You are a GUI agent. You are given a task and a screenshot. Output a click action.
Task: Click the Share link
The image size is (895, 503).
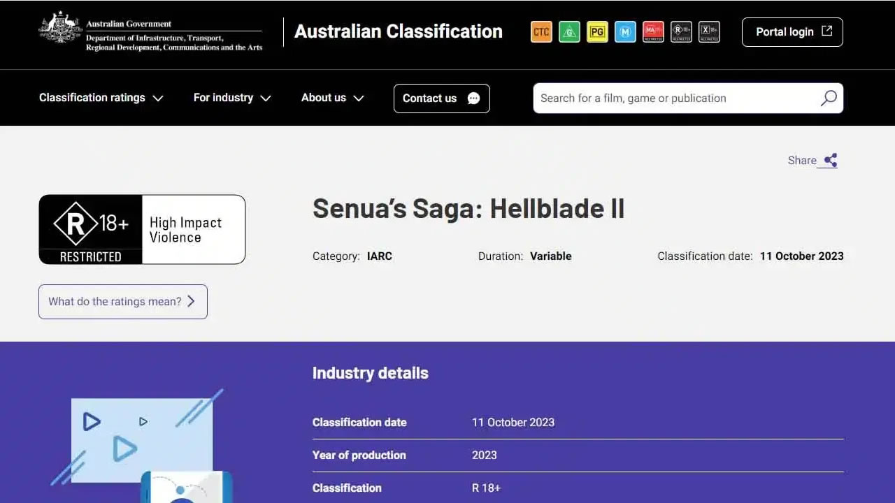click(x=812, y=161)
